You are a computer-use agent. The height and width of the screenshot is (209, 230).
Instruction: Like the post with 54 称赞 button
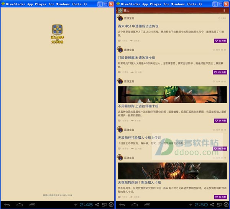pos(220,121)
